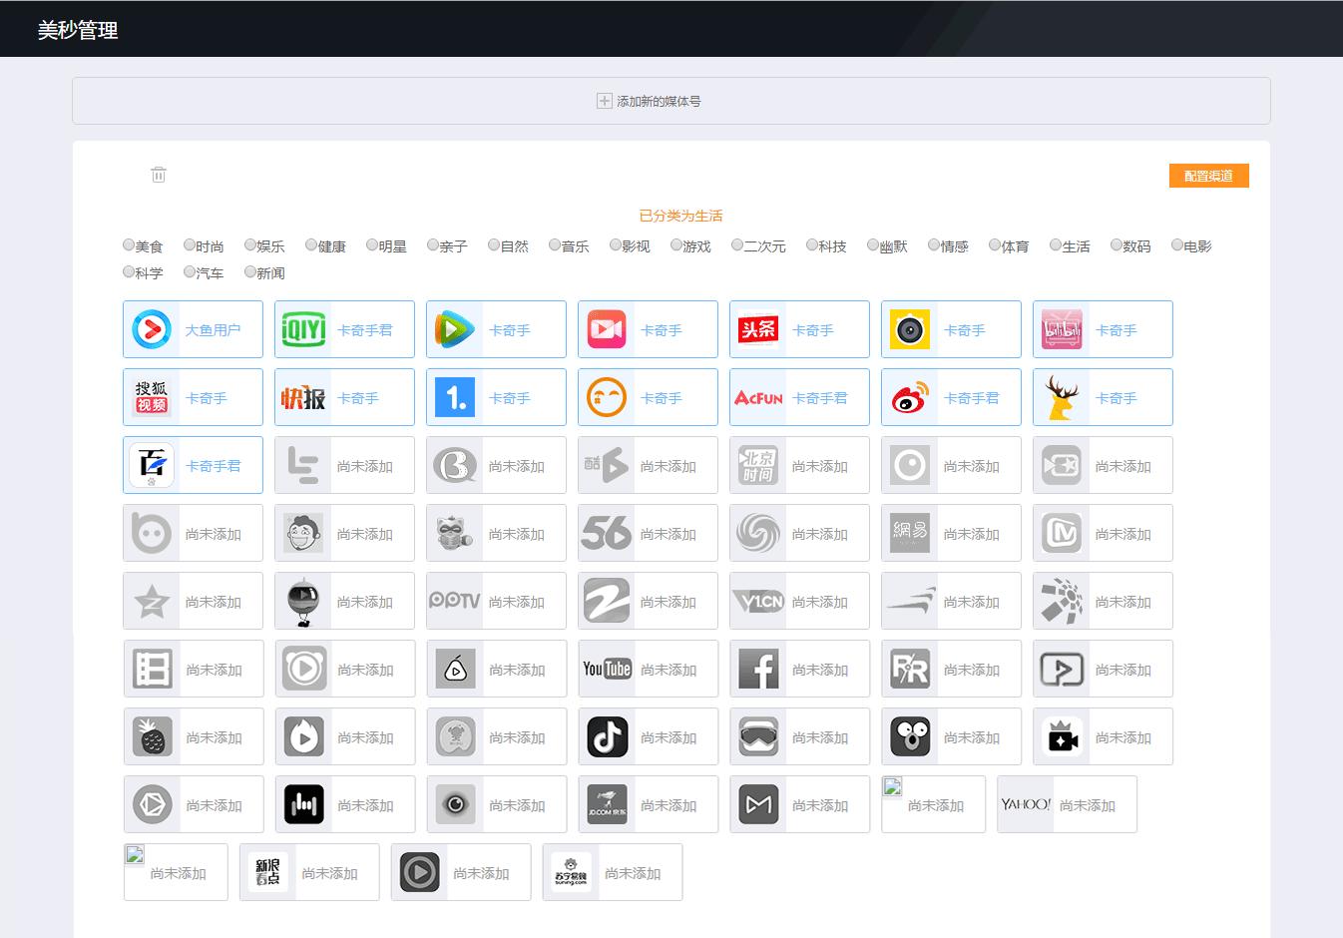Click the AcFun platform icon
Screen dimensions: 1343x938
click(758, 397)
